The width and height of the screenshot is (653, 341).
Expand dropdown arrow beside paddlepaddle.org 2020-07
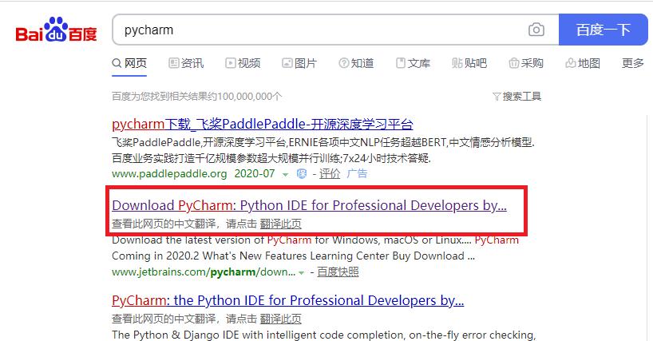click(285, 174)
